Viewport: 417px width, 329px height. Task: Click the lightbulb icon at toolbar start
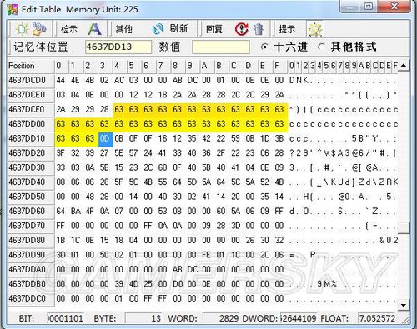pyautogui.click(x=23, y=29)
